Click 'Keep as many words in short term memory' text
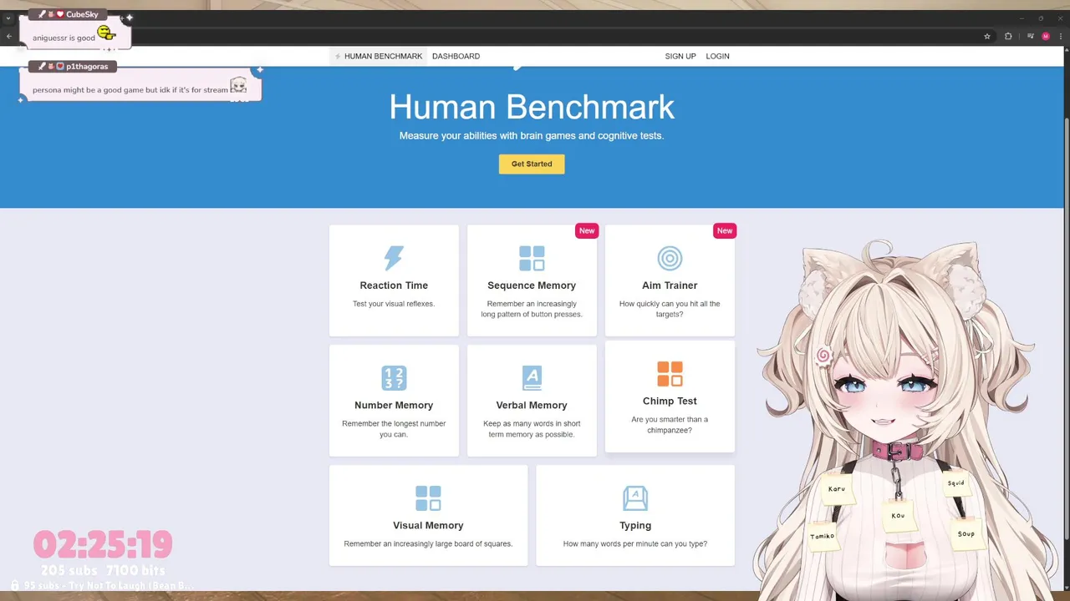The image size is (1070, 601). coord(532,429)
